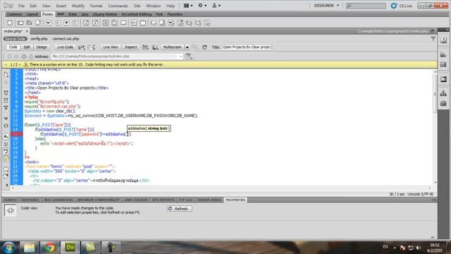
Task: Open the Dreamweaver taskbar icon
Action: pos(70,248)
